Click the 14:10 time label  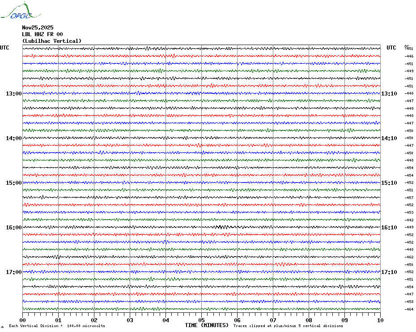[x=389, y=138]
